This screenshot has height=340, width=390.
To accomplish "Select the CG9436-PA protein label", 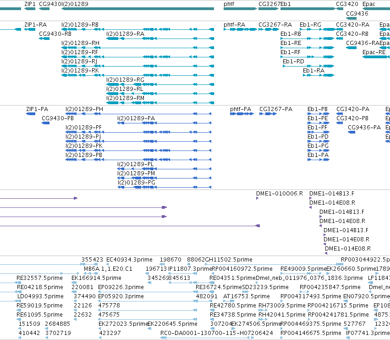I will click(x=364, y=128).
